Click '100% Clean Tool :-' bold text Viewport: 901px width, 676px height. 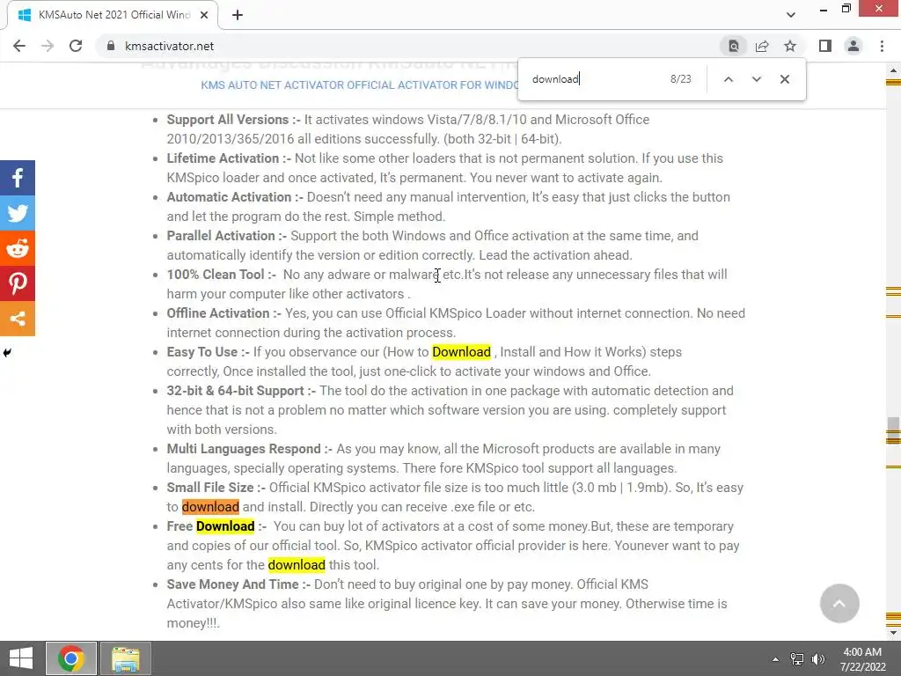coord(222,275)
